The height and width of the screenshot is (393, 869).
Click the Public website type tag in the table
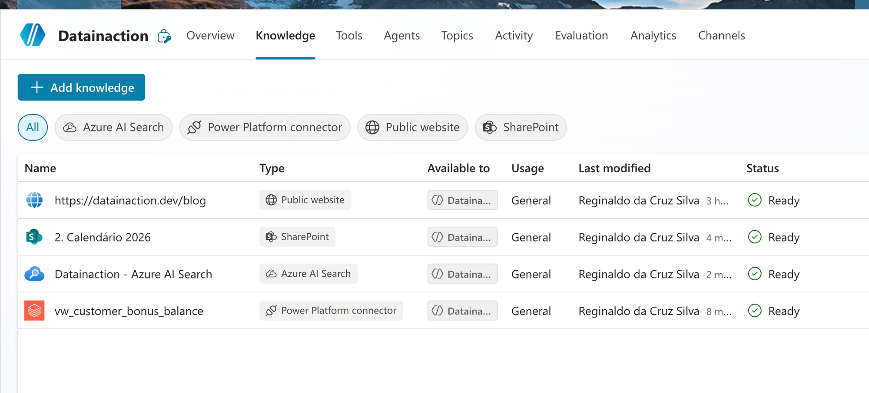click(x=305, y=200)
